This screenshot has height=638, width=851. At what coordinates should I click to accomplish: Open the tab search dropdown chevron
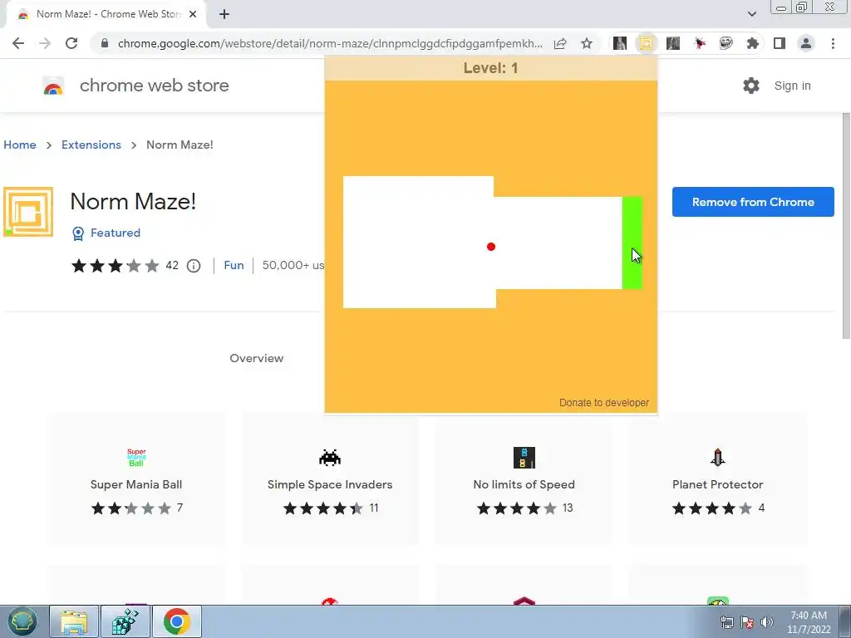tap(752, 14)
